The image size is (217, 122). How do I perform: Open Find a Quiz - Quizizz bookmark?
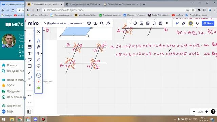click(159, 15)
